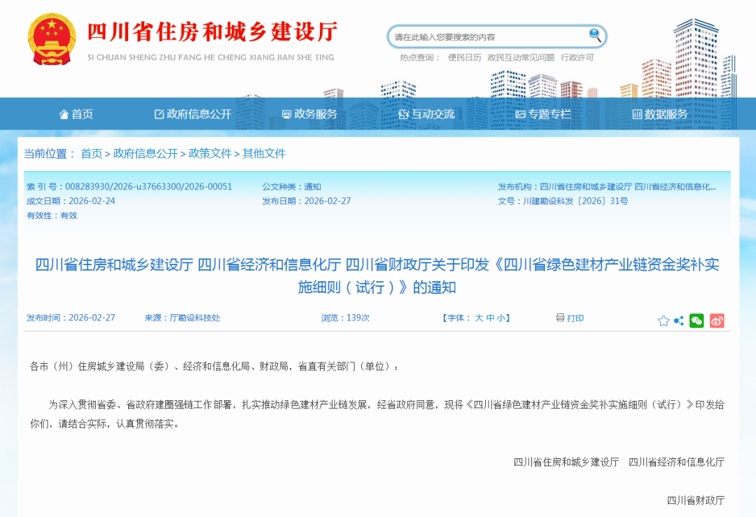Set font size to 中 (medium)

click(491, 318)
